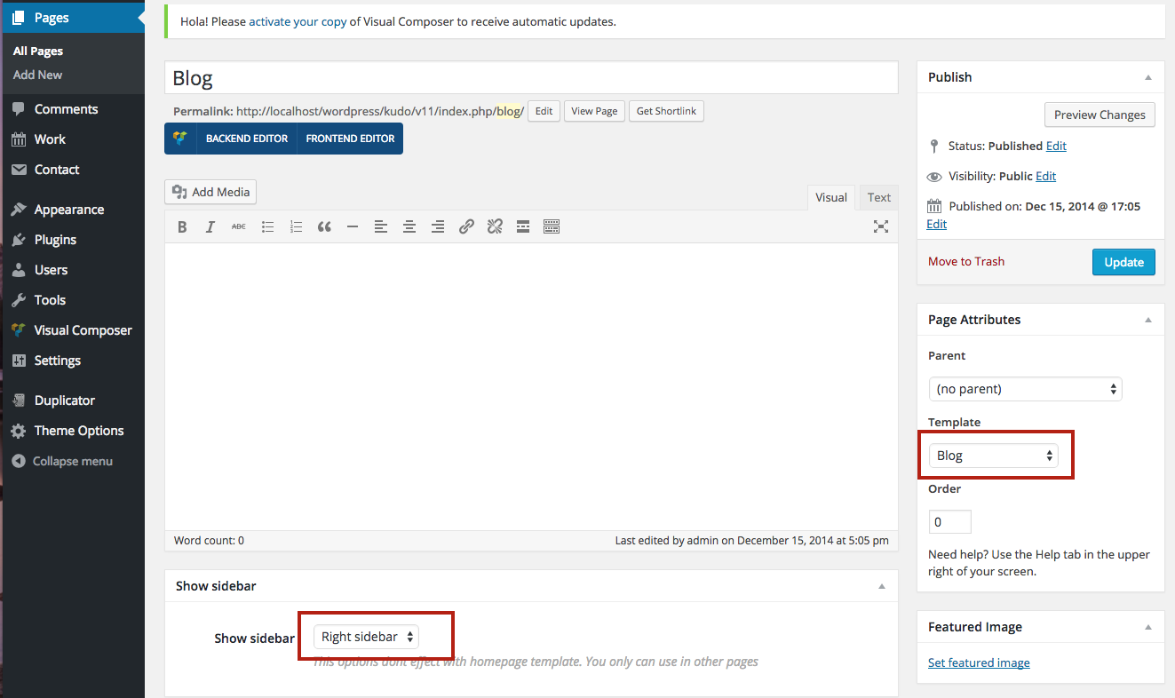Edit the Published status

click(x=1056, y=146)
